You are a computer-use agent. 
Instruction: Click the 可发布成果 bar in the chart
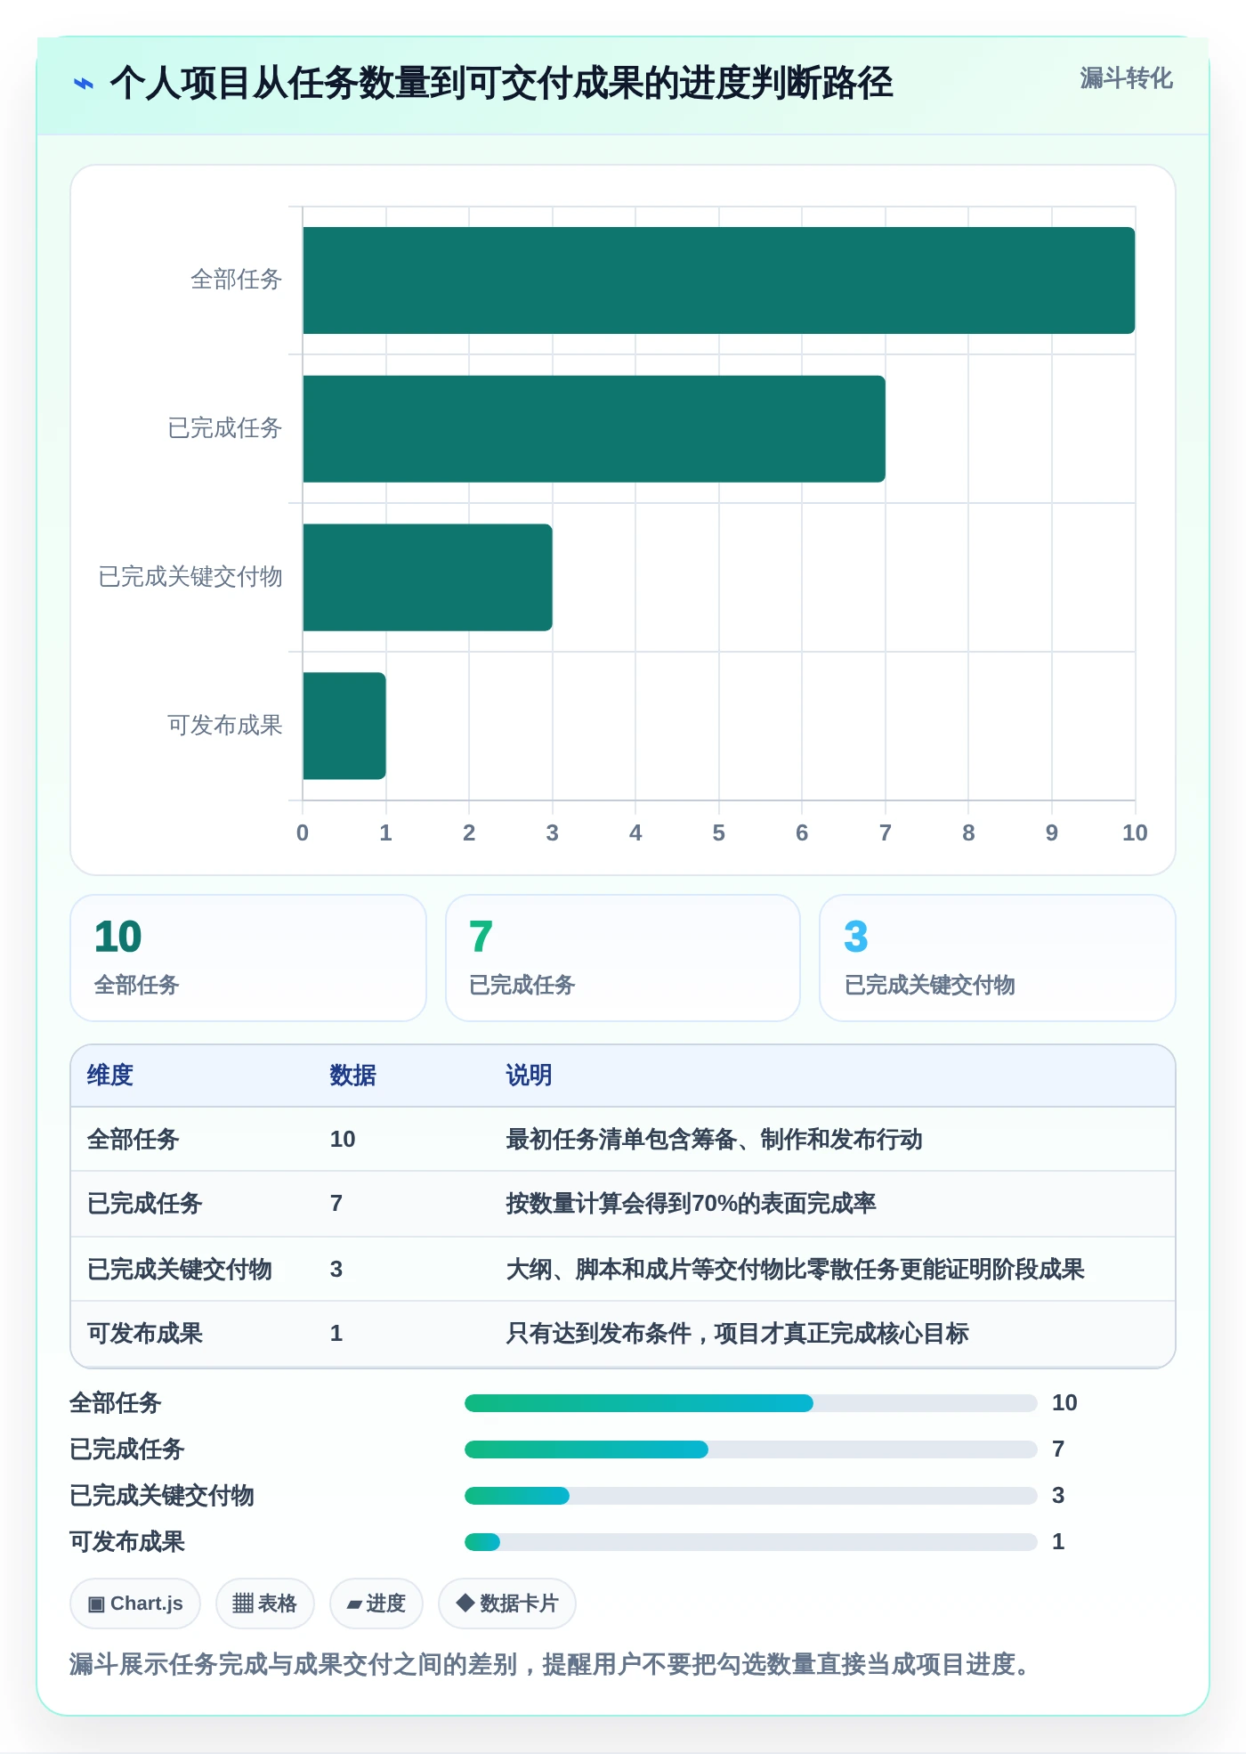pos(344,726)
